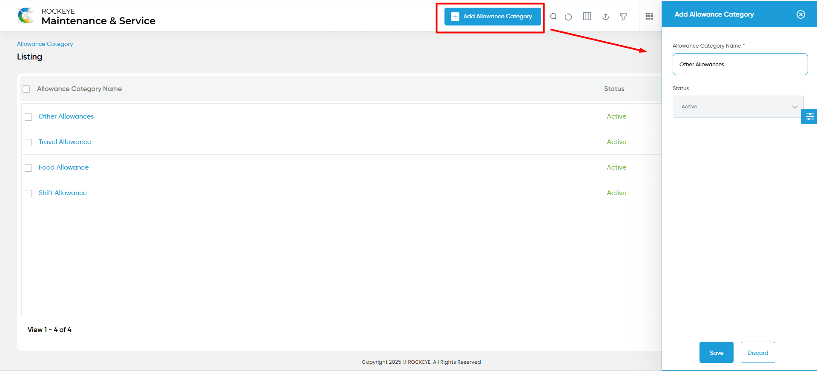817x371 pixels.
Task: Click the Add Allowance Category panel title
Action: click(x=714, y=14)
